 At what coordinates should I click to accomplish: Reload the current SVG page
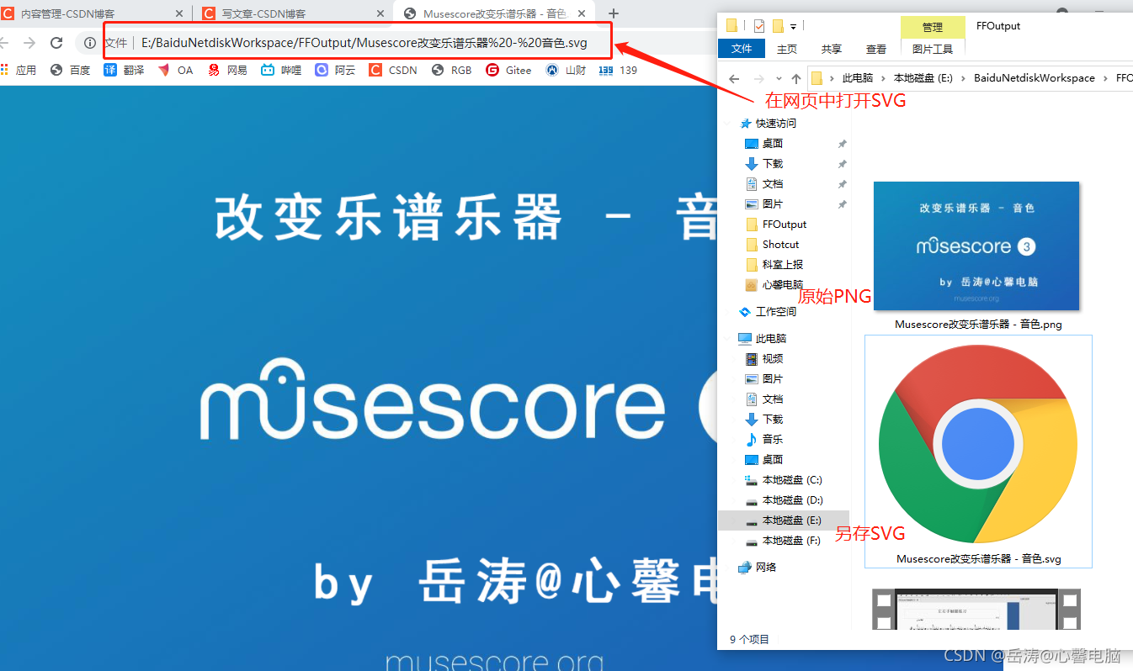pyautogui.click(x=56, y=42)
